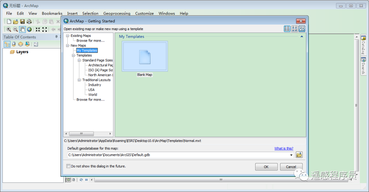369x192 pixels.
Task: Check Do not show this dialog
Action: pos(68,166)
